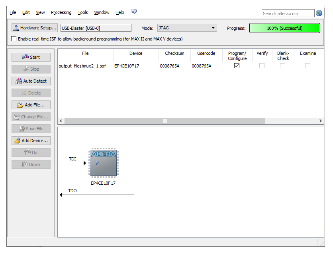Run Auto Detect for devices
333x253 pixels.
click(31, 81)
